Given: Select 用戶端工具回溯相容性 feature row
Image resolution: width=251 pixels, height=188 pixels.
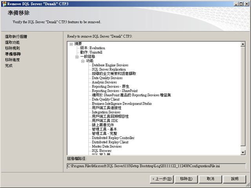Looking at the screenshot, I should (x=110, y=117).
